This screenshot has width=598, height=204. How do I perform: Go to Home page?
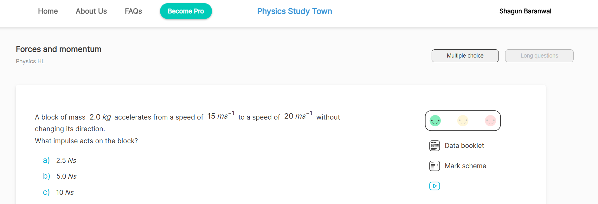(48, 11)
